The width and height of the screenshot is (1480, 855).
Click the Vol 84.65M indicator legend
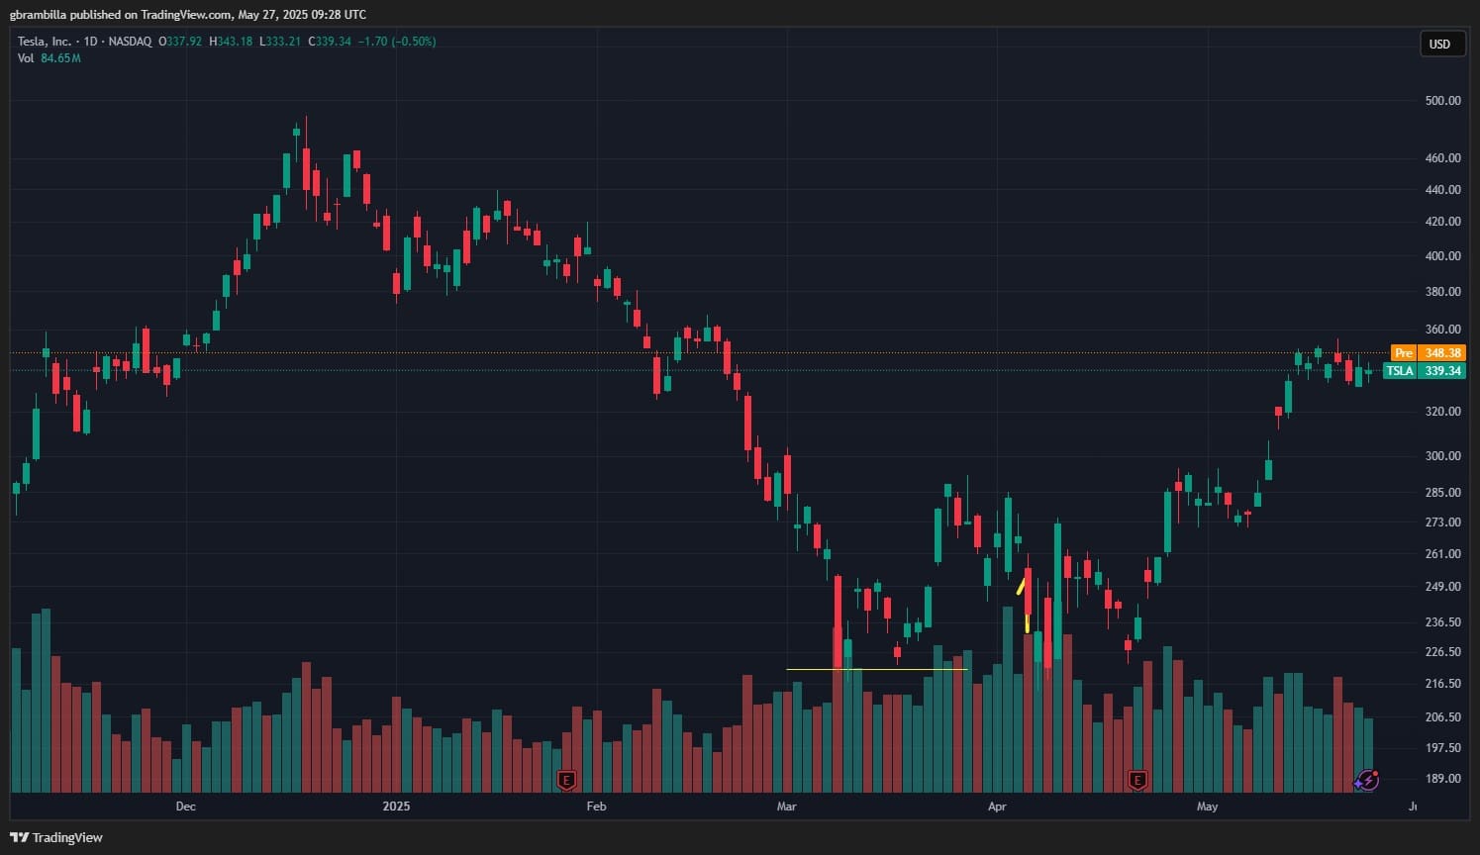(49, 58)
